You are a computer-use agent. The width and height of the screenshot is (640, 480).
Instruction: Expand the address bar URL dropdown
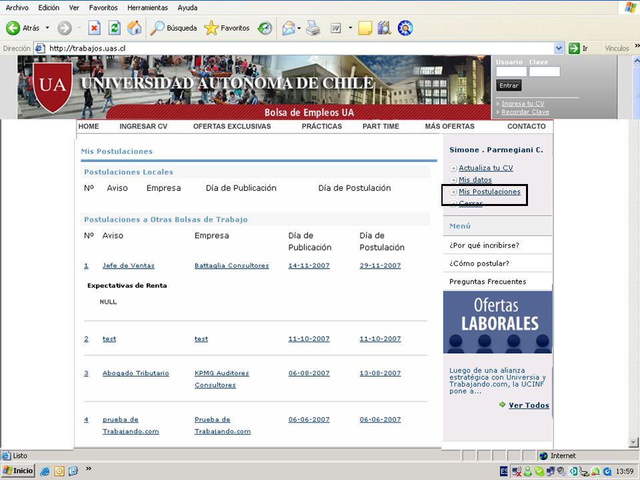559,48
